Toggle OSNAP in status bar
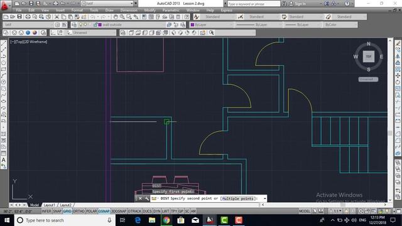The width and height of the screenshot is (402, 226). pos(104,211)
